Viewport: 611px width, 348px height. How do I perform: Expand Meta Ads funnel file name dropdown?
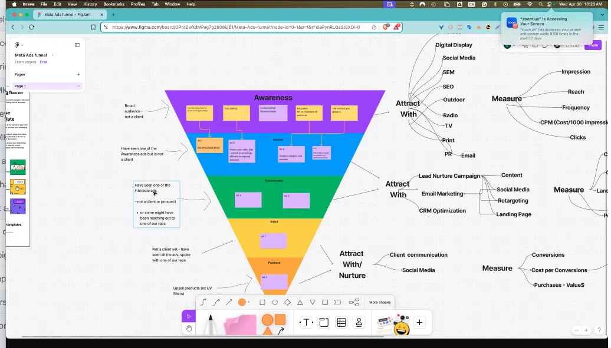point(52,55)
